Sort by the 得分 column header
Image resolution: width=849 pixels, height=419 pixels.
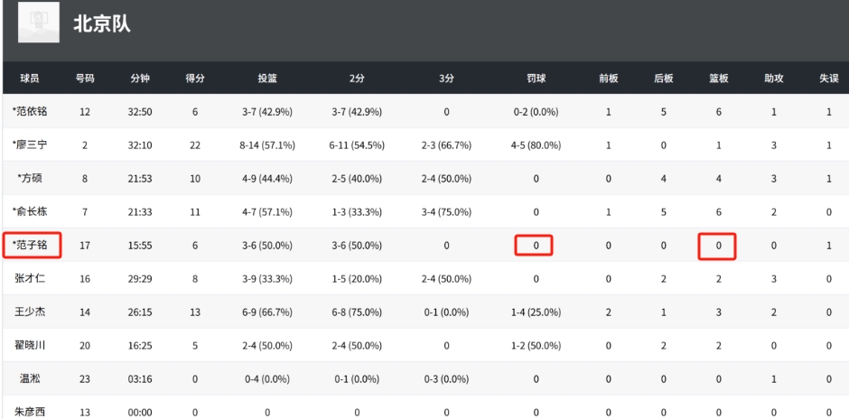(x=195, y=79)
